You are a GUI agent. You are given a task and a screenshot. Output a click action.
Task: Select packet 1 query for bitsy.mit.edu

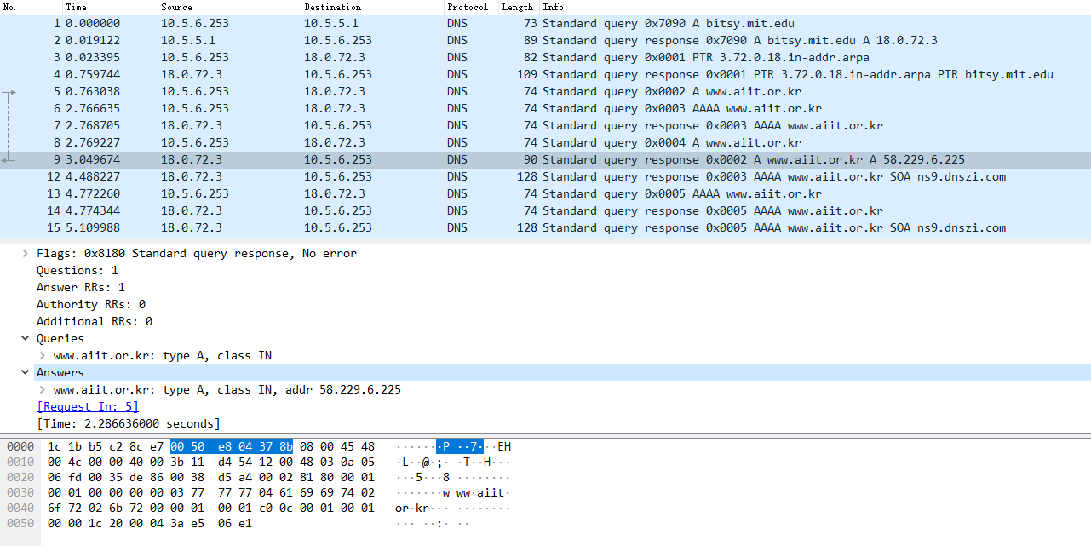coord(545,24)
